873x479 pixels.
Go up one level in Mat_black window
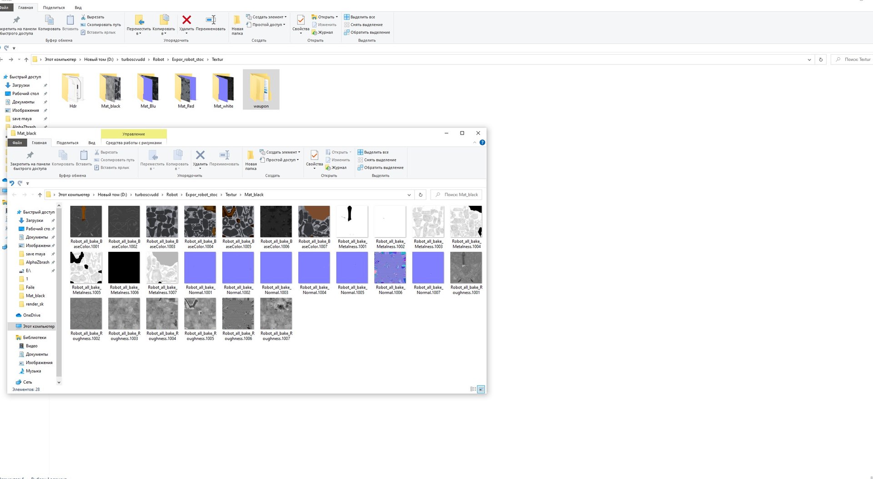tap(40, 195)
